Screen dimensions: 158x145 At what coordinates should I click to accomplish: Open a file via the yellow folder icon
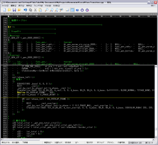(x=9, y=10)
